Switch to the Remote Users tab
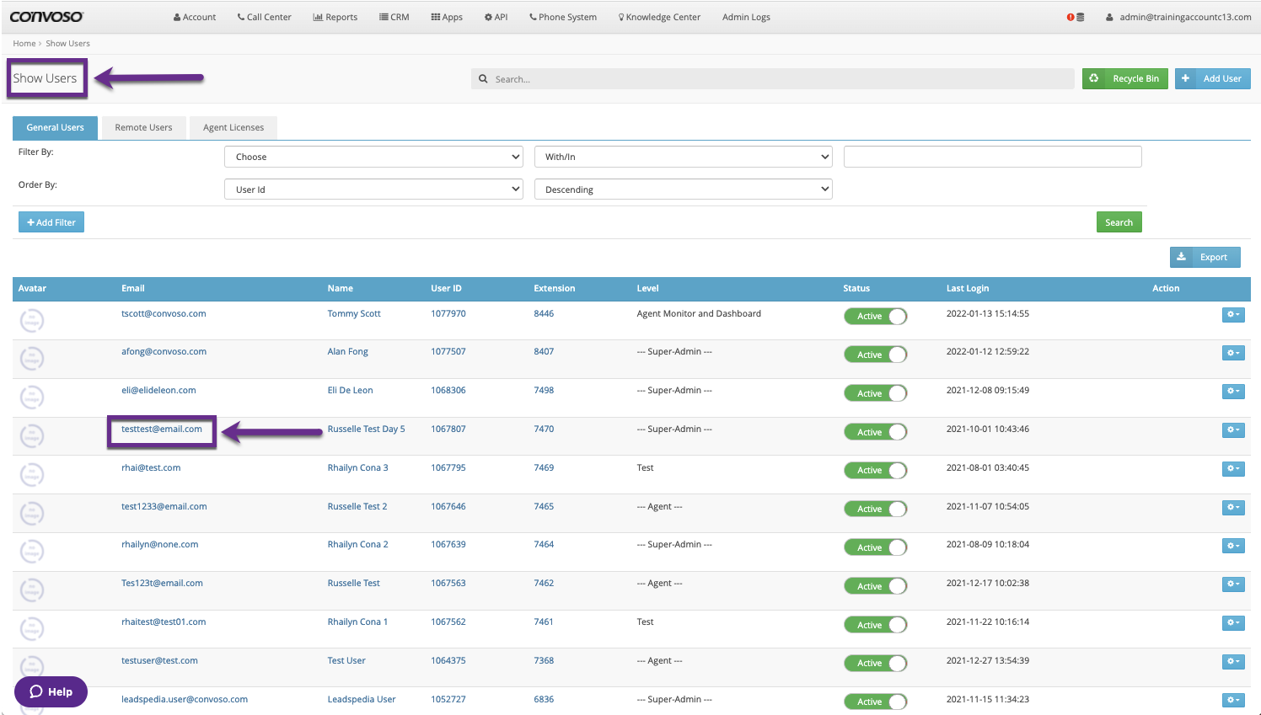The image size is (1261, 715). click(143, 128)
